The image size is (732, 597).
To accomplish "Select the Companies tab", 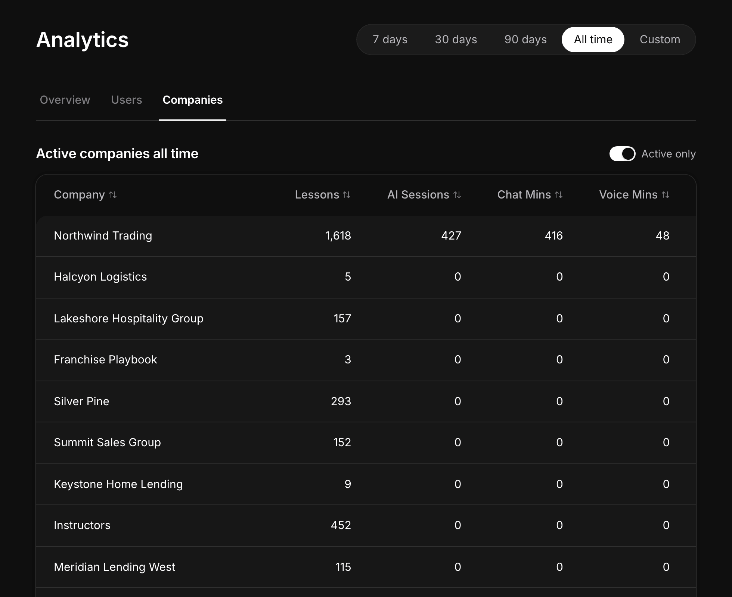I will point(193,100).
